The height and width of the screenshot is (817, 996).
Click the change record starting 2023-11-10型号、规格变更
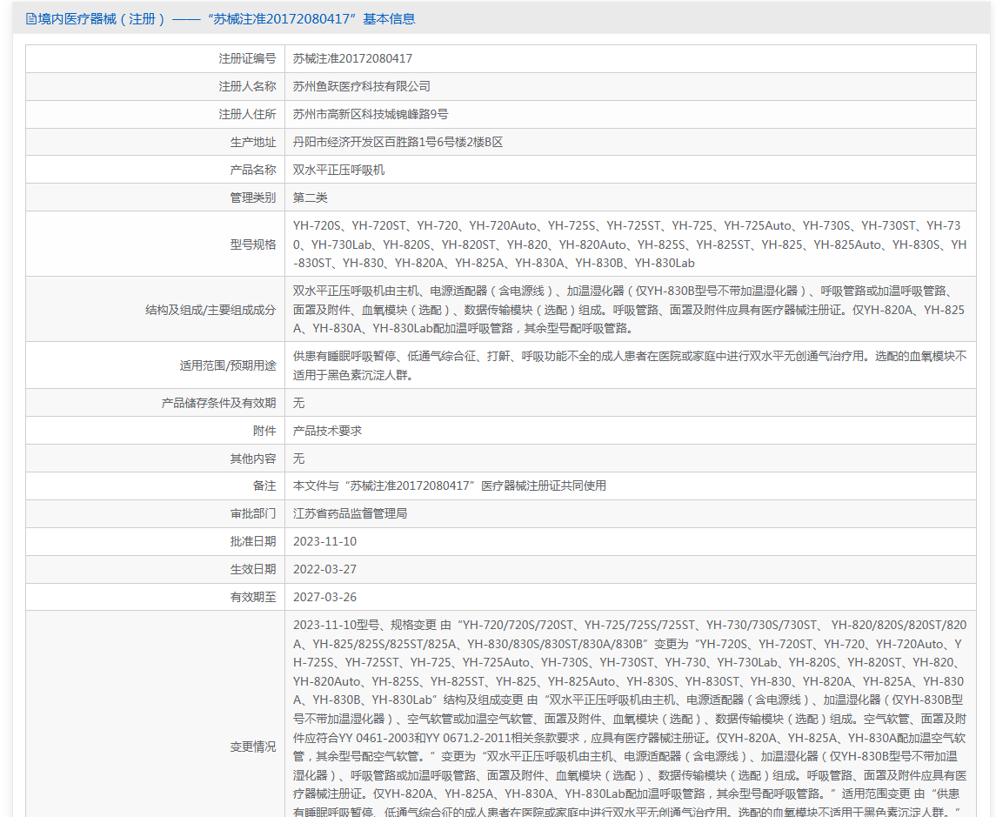click(630, 718)
